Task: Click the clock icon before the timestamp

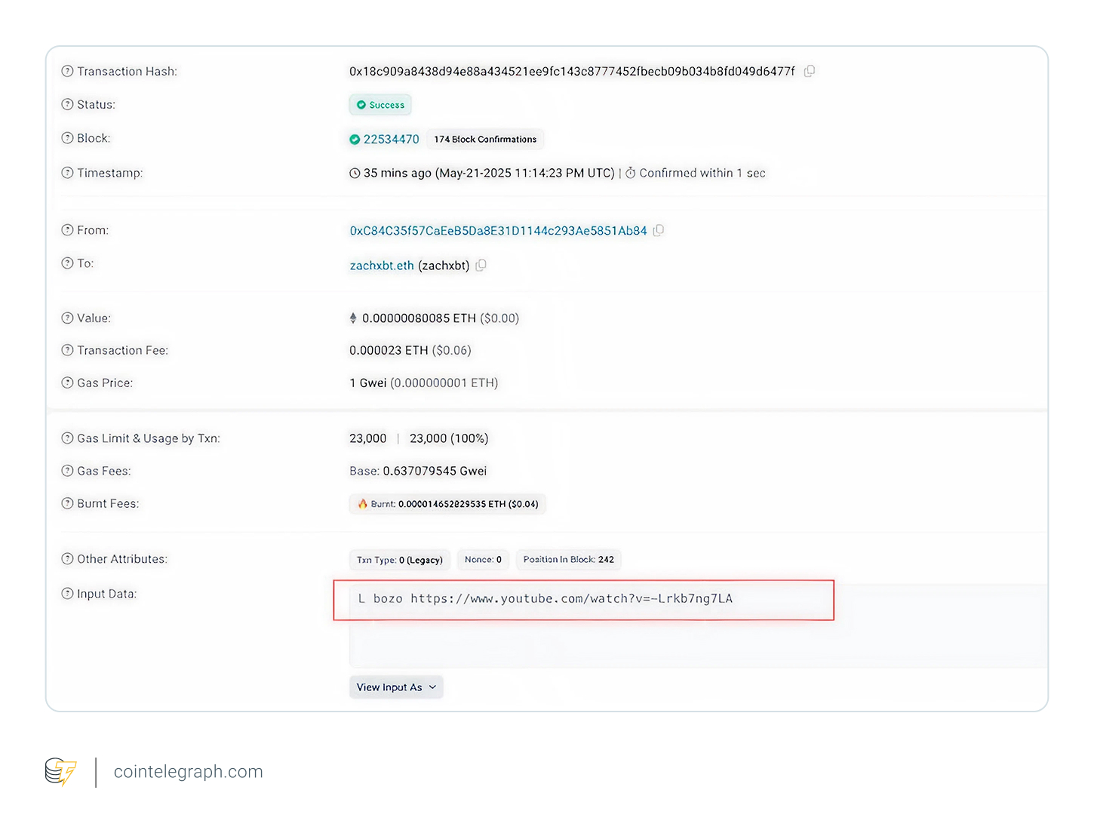Action: pyautogui.click(x=355, y=173)
